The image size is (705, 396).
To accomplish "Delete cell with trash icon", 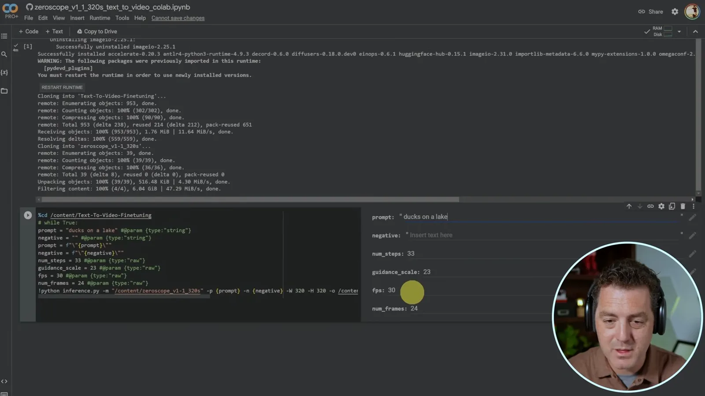I will click(x=683, y=206).
